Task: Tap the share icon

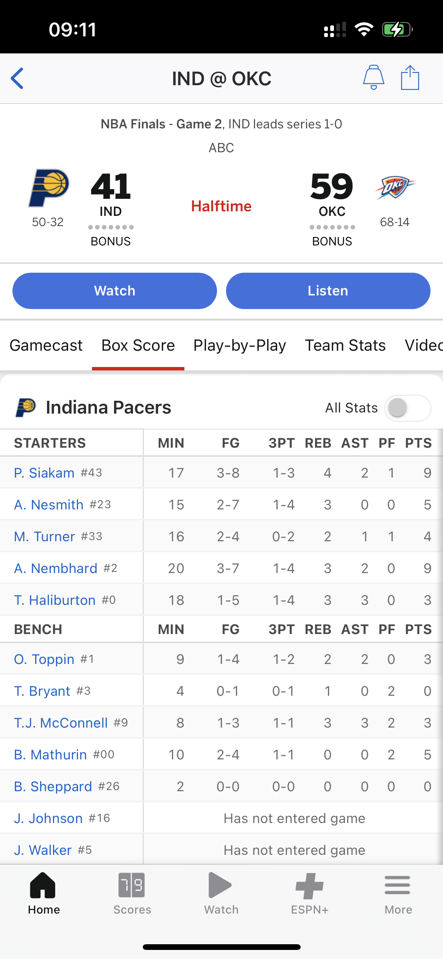Action: coord(410,78)
